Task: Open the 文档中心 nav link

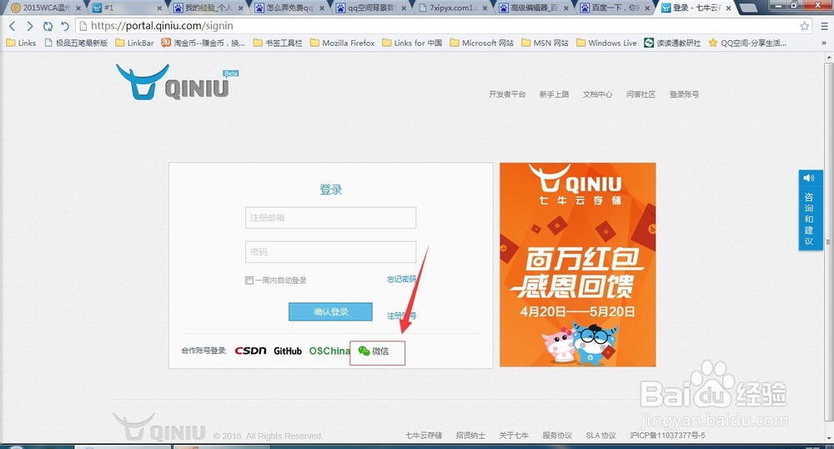Action: click(x=597, y=94)
